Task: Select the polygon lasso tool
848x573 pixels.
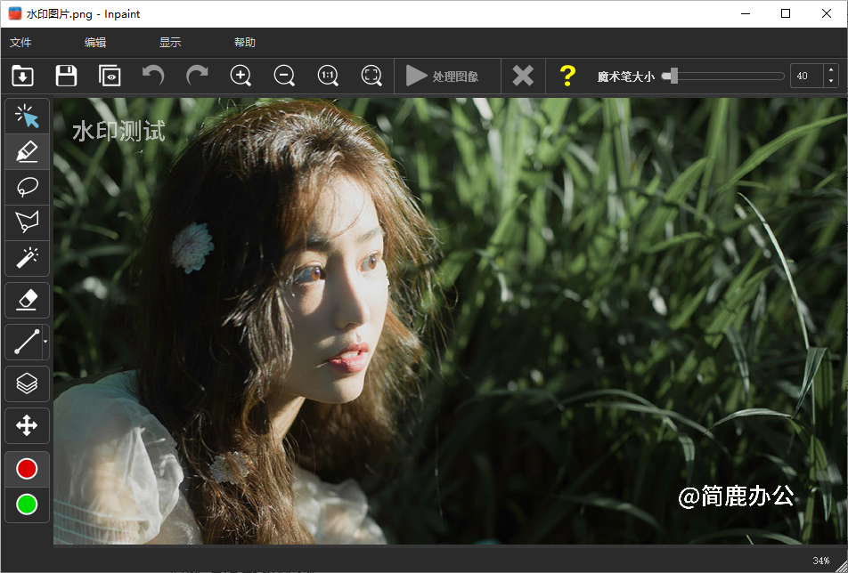Action: 27,222
